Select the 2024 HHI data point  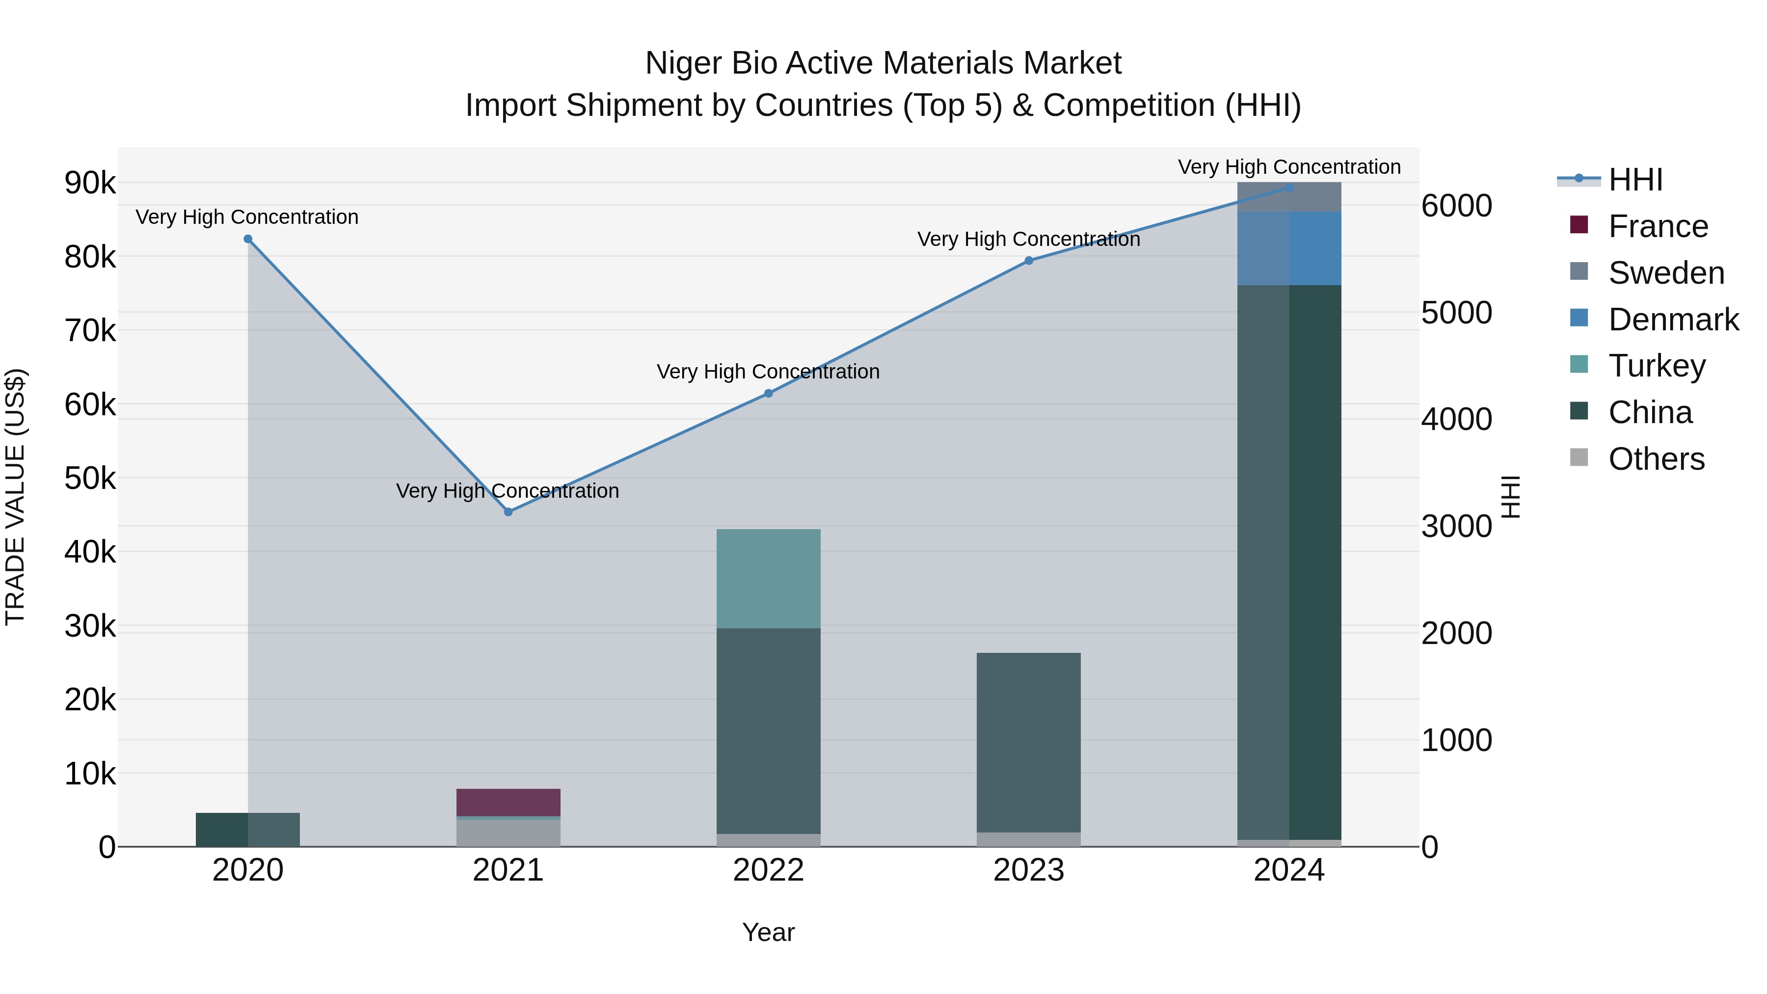point(1289,188)
